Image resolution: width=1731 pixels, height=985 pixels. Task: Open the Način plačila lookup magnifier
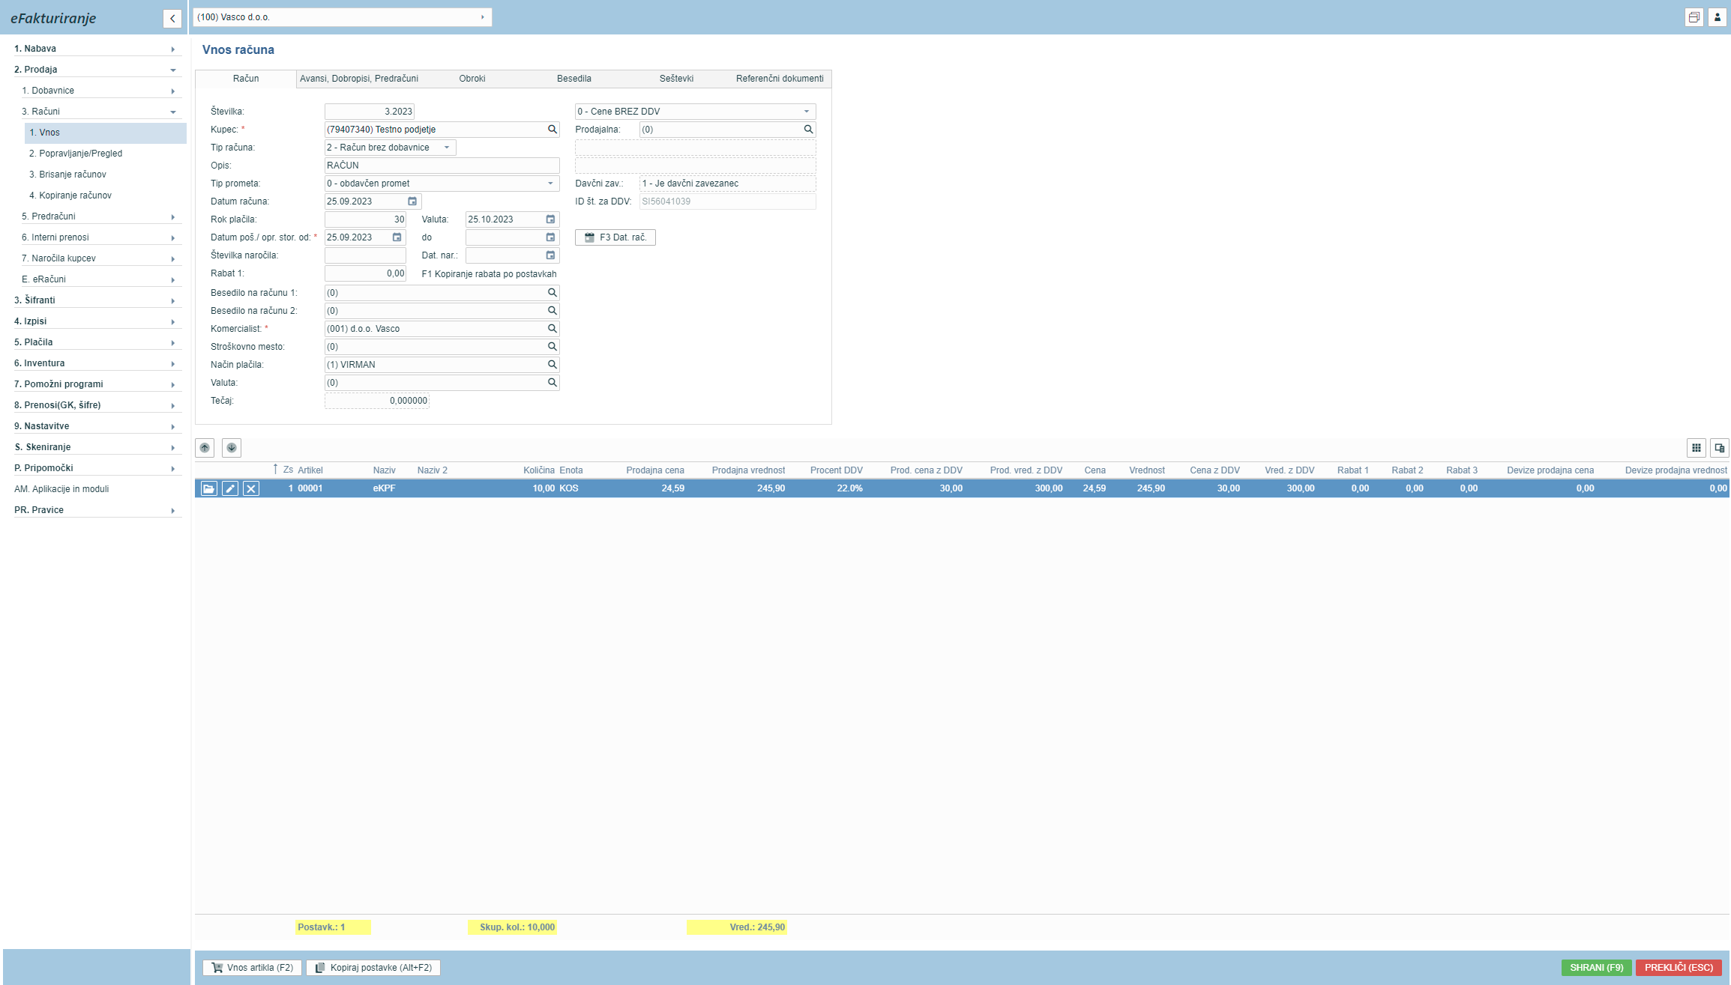[x=552, y=365]
